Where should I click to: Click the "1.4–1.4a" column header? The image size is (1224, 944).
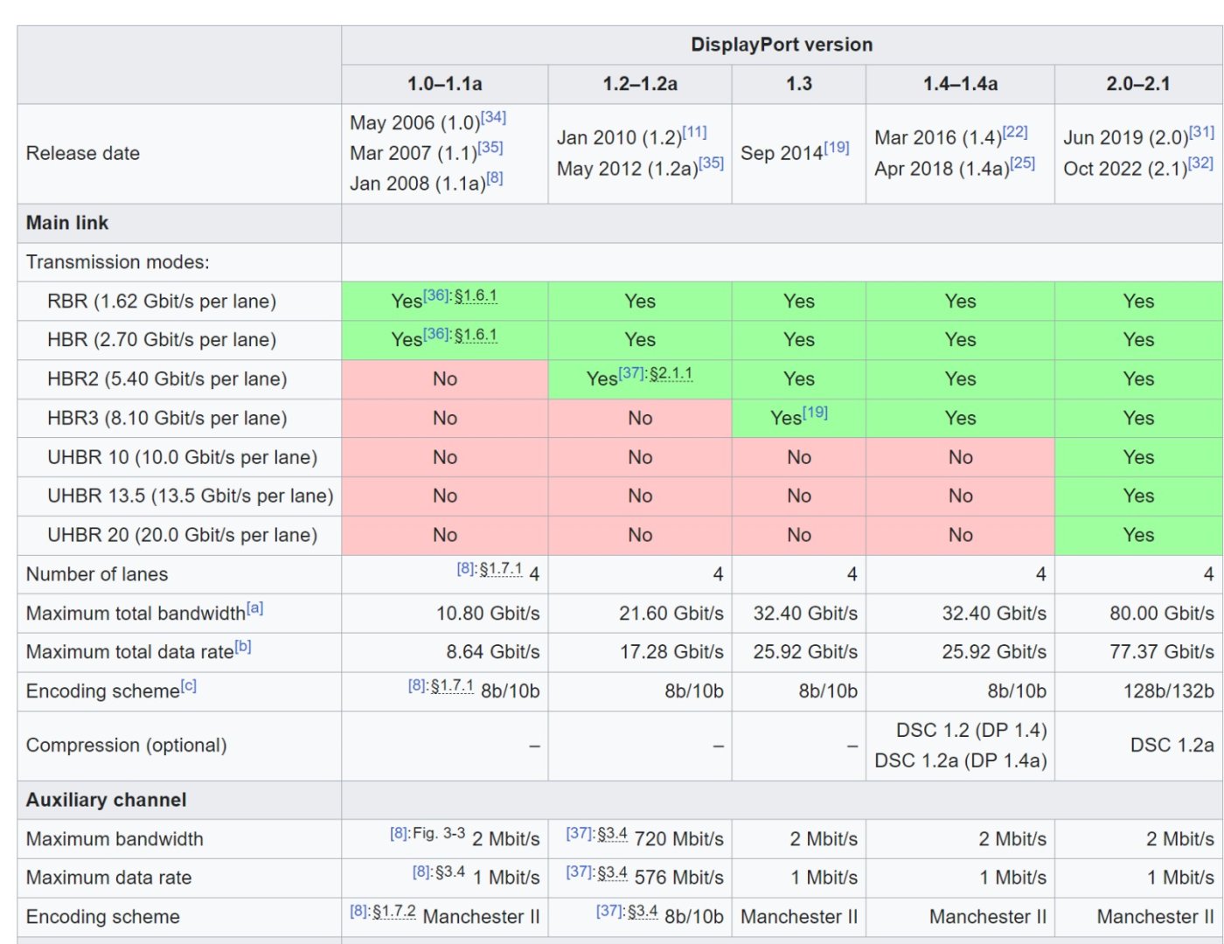point(960,84)
